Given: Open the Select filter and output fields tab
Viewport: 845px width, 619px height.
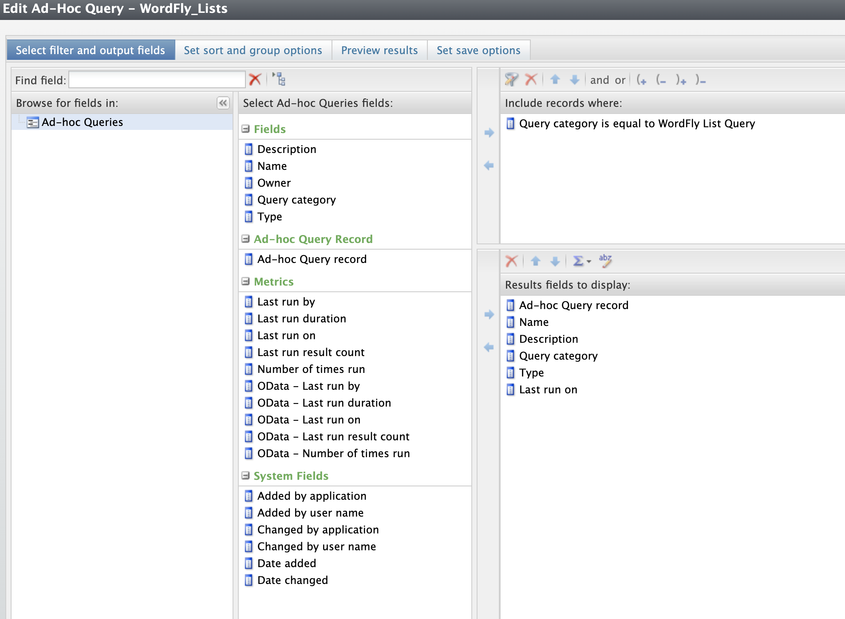Looking at the screenshot, I should pos(91,50).
